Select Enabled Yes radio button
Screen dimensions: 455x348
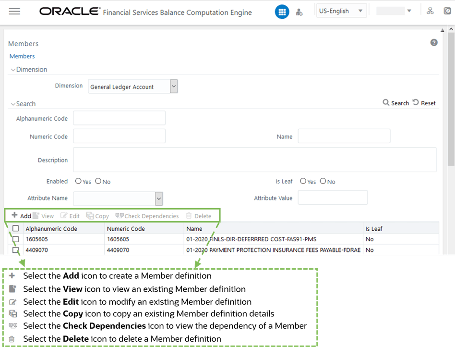[x=78, y=181]
